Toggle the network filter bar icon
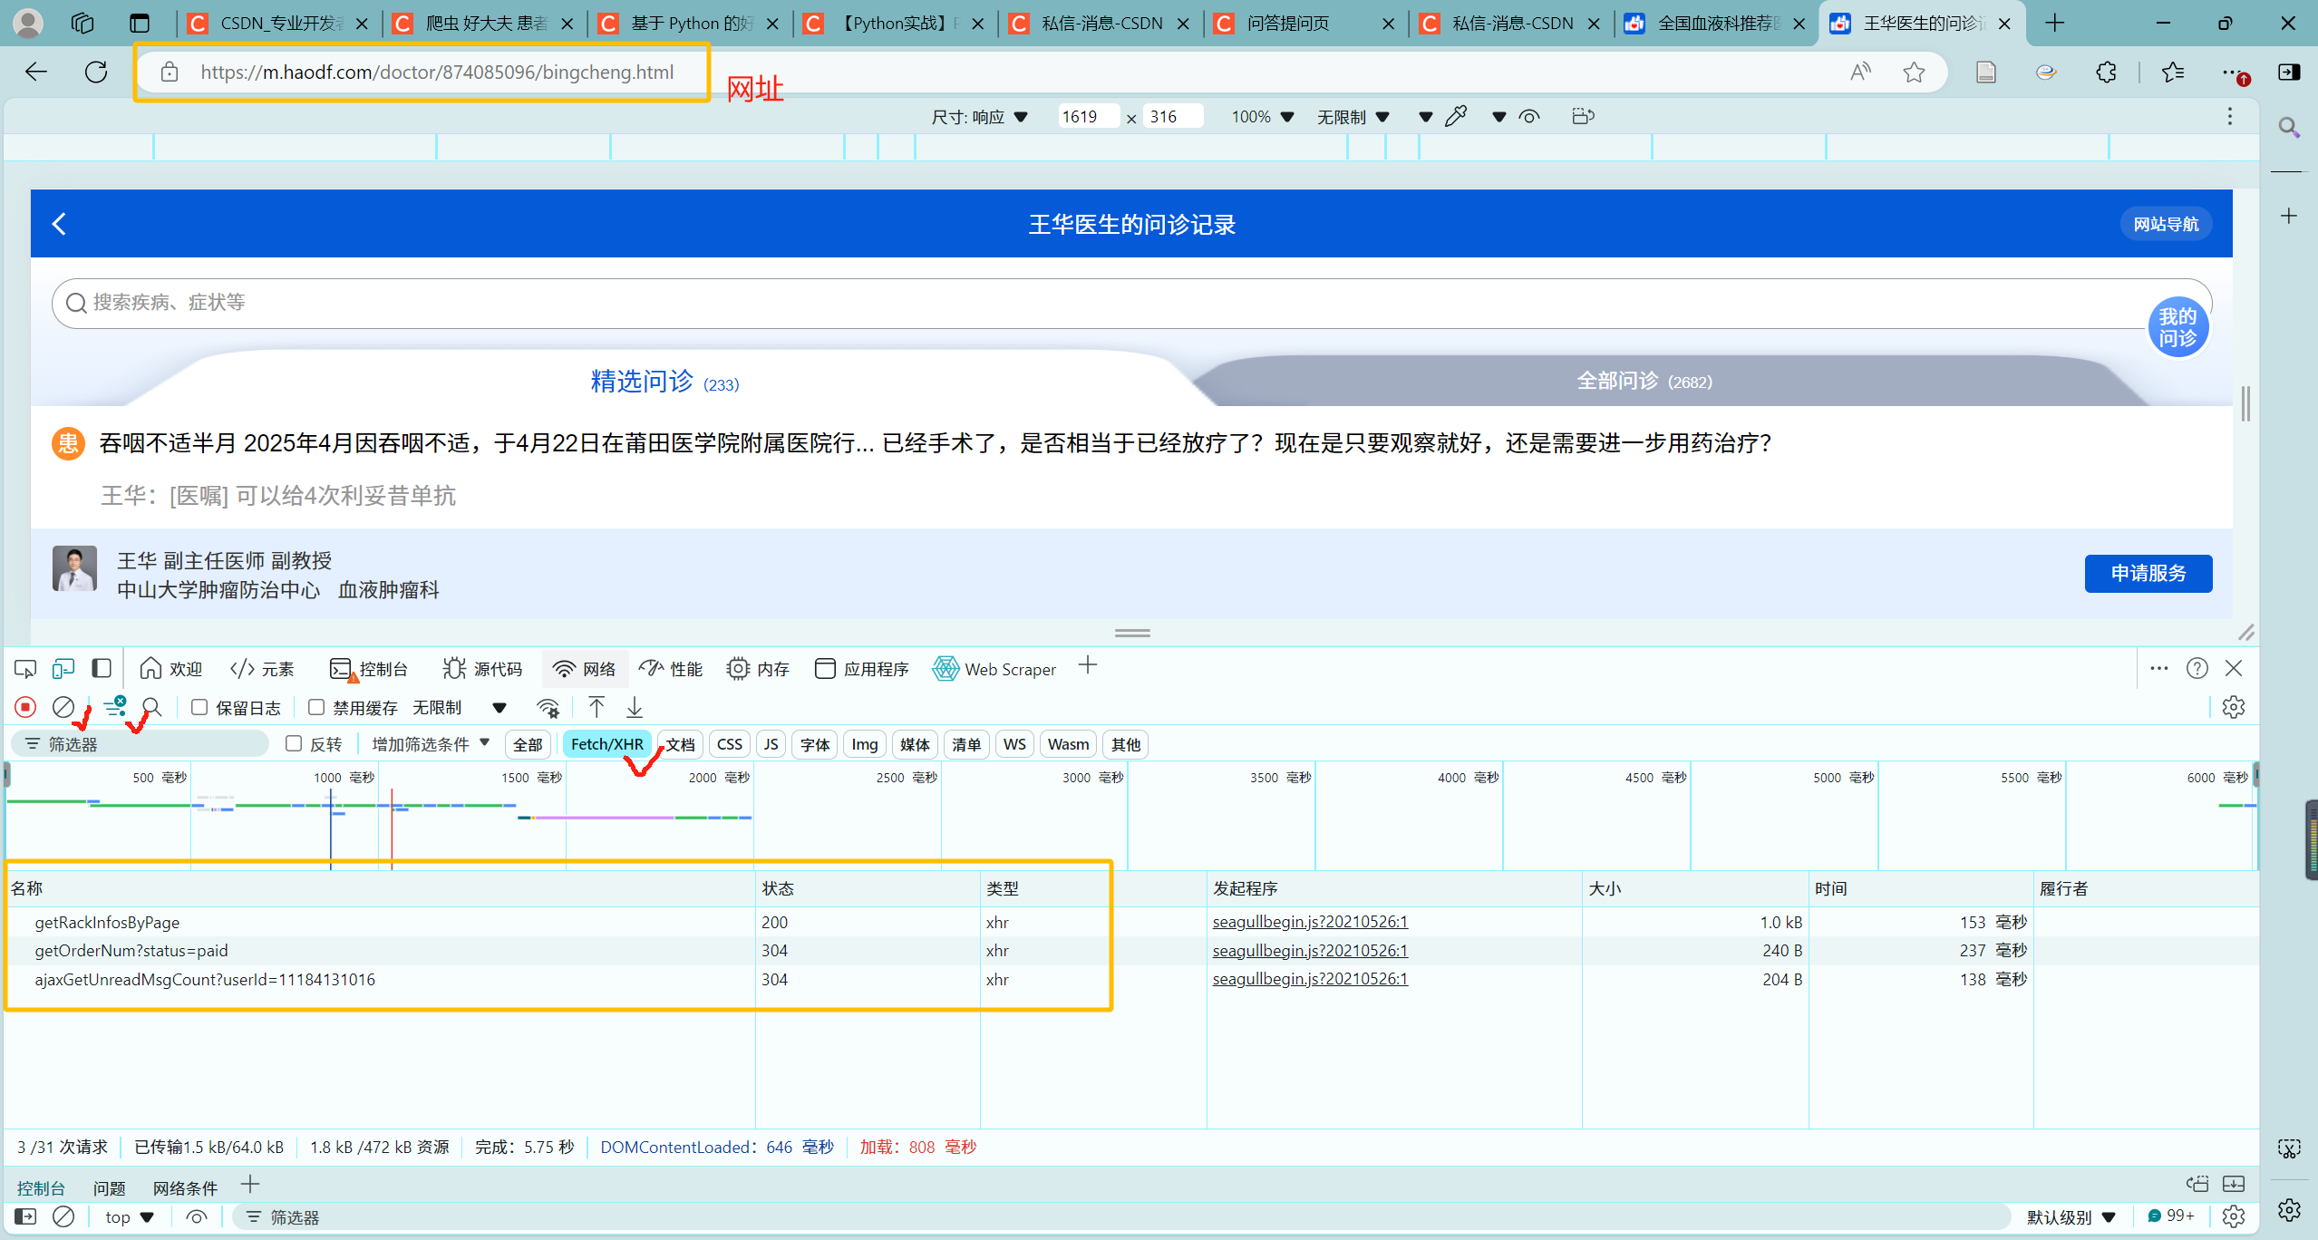This screenshot has width=2318, height=1240. (x=115, y=707)
